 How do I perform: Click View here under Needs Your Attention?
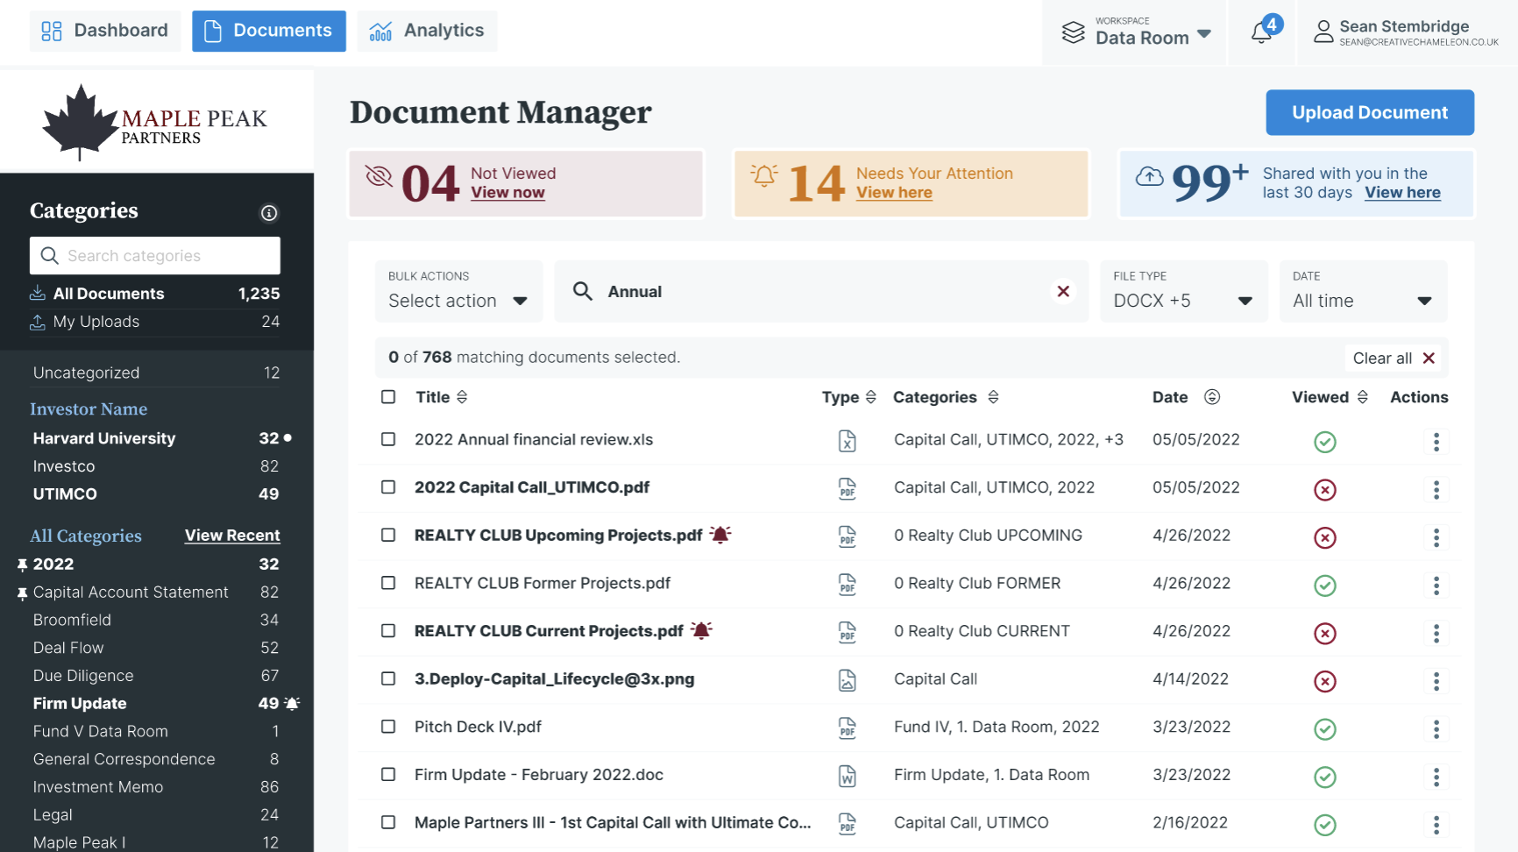[x=894, y=193]
